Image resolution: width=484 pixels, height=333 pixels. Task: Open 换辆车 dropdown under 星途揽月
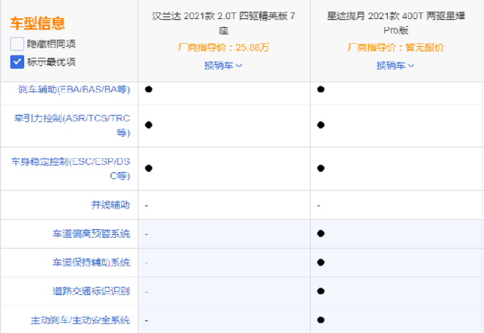(x=395, y=65)
